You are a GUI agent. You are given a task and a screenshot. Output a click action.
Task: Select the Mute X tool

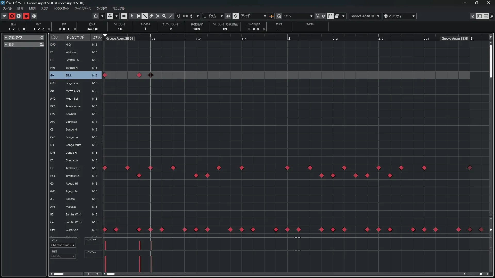(x=158, y=16)
